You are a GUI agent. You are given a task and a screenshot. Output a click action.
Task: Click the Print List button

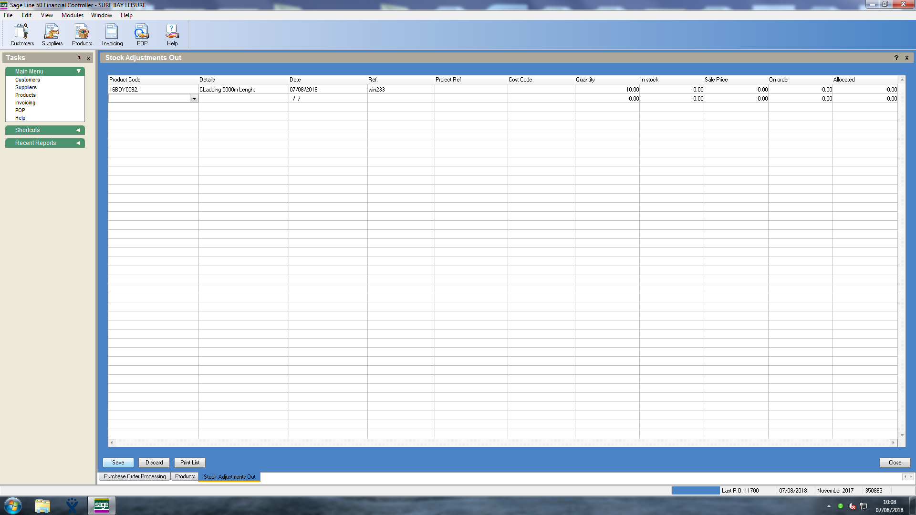(190, 463)
